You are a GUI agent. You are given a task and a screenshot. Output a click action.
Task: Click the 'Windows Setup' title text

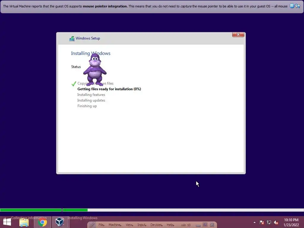88,38
